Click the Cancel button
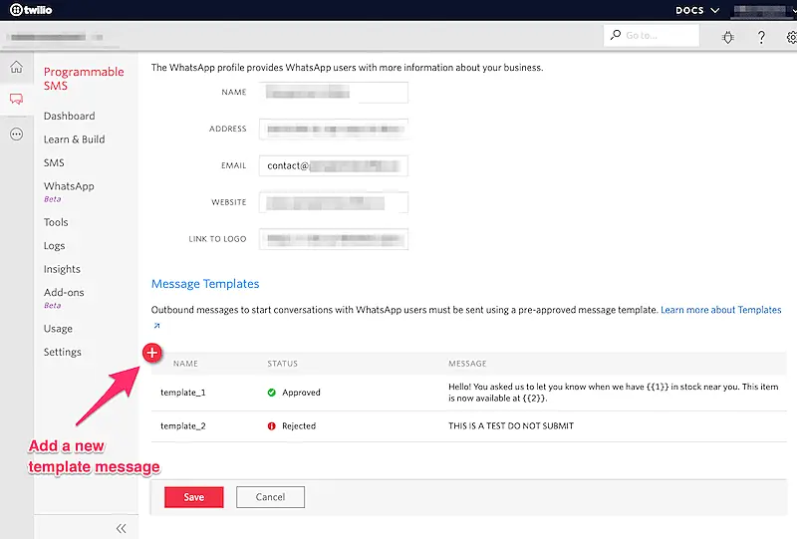Viewport: 797px width, 539px height. coord(270,497)
